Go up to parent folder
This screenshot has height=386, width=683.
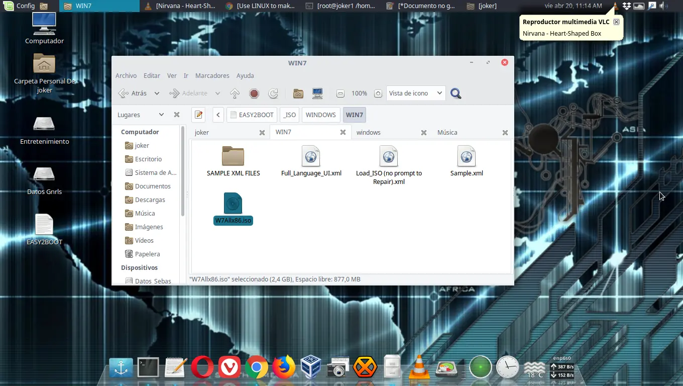point(235,93)
